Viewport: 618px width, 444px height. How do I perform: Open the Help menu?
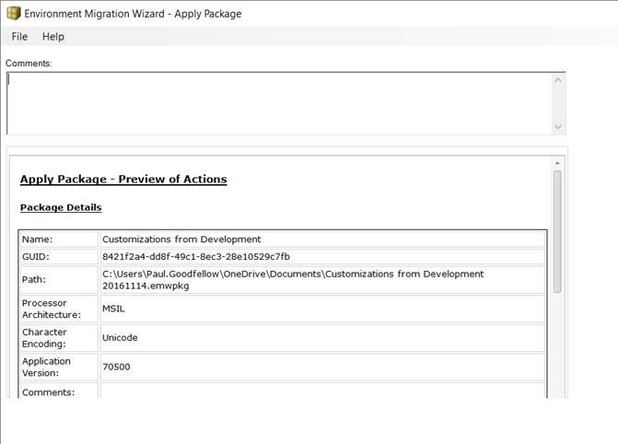(x=53, y=37)
